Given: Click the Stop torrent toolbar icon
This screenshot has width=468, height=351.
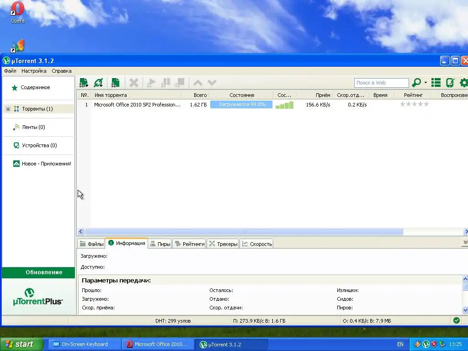Looking at the screenshot, I should (180, 83).
